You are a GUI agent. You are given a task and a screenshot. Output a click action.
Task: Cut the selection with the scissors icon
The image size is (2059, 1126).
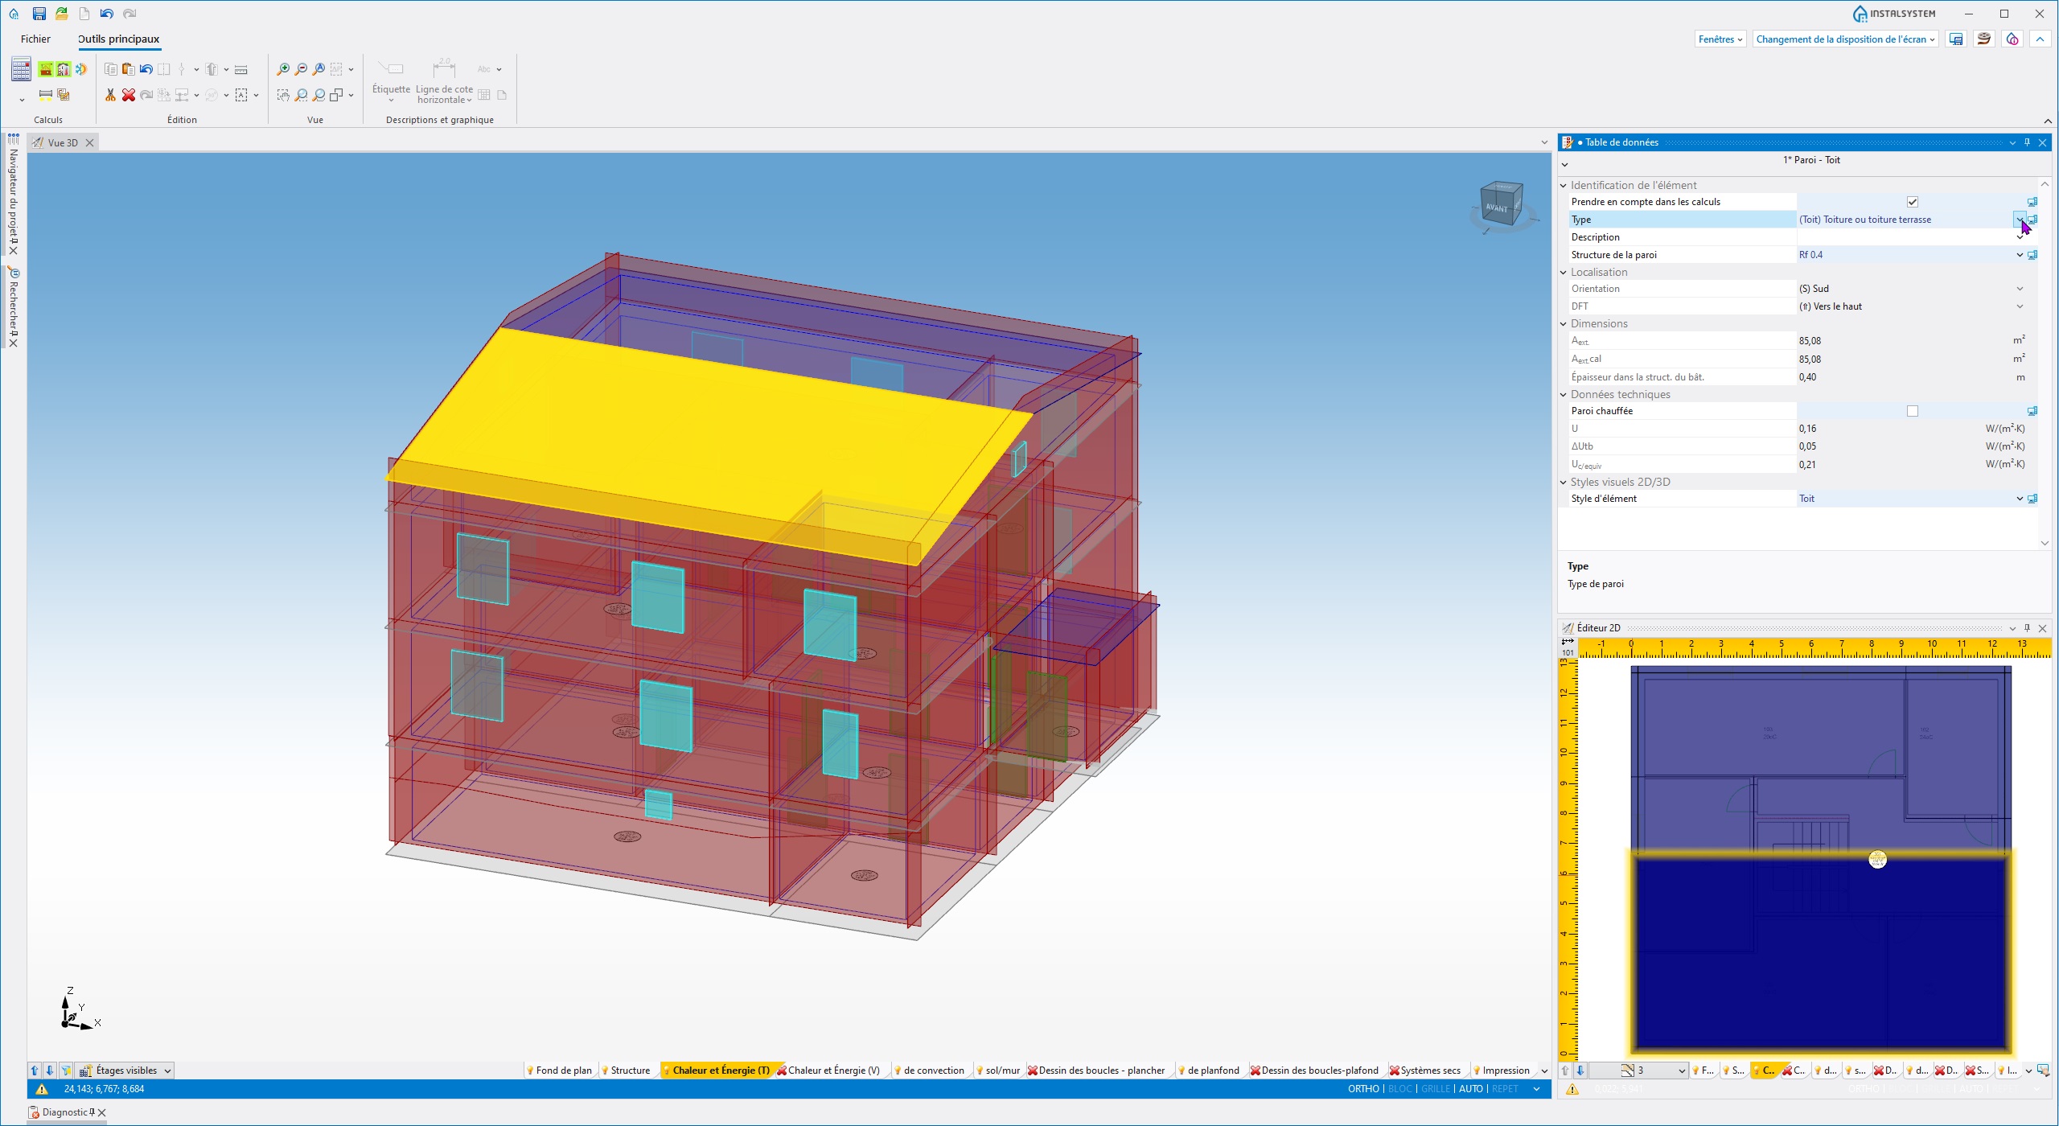pos(111,95)
